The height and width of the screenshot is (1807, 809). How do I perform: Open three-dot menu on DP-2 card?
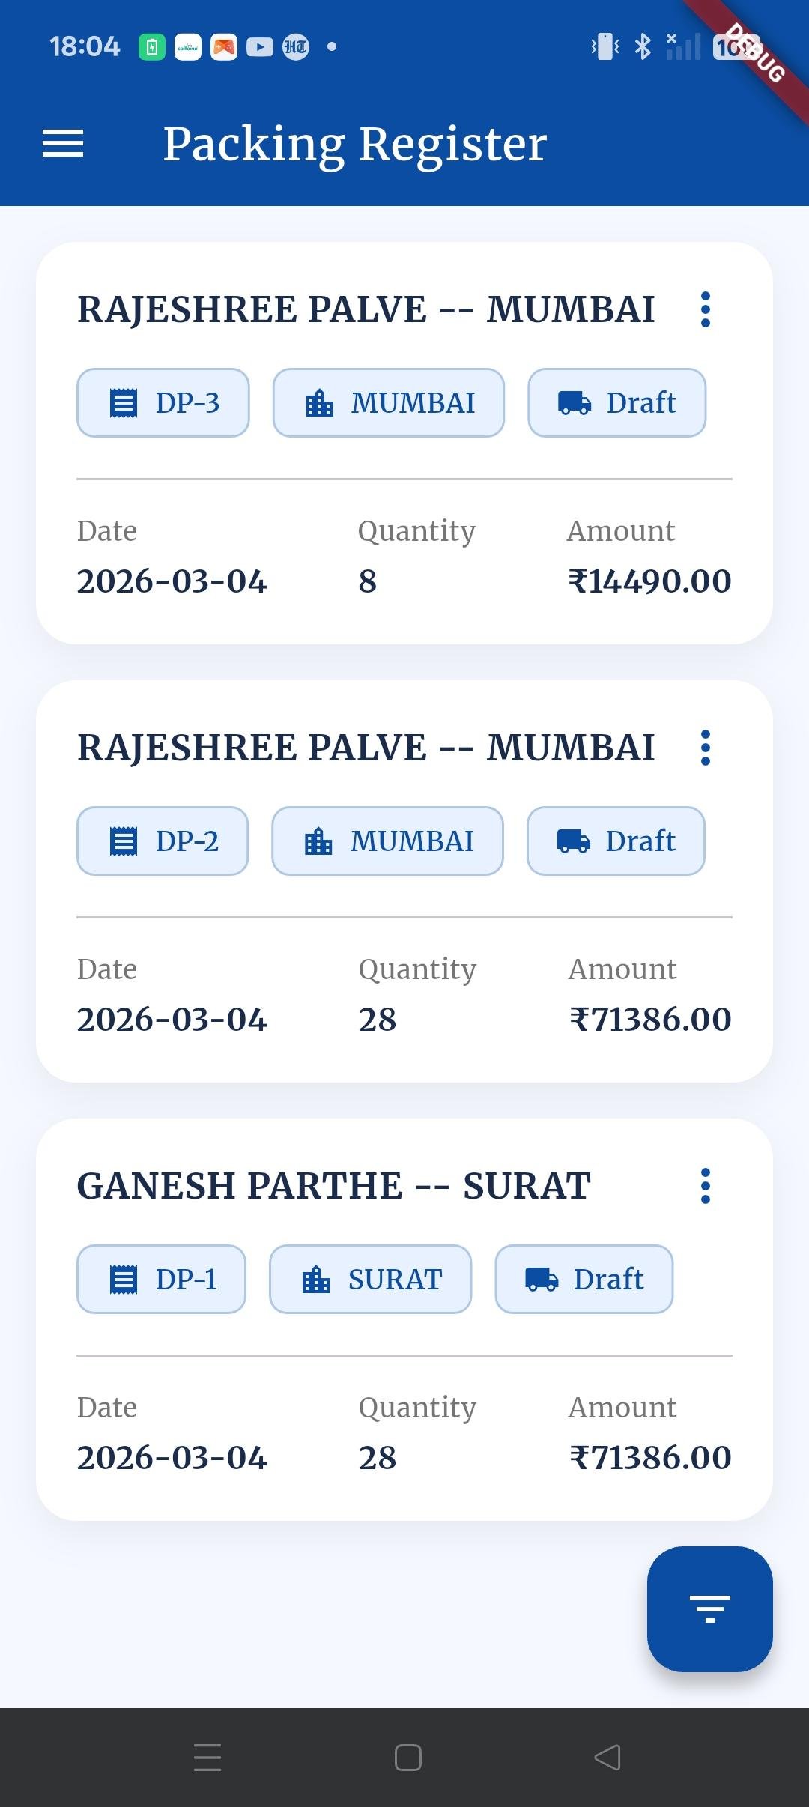[x=705, y=748]
